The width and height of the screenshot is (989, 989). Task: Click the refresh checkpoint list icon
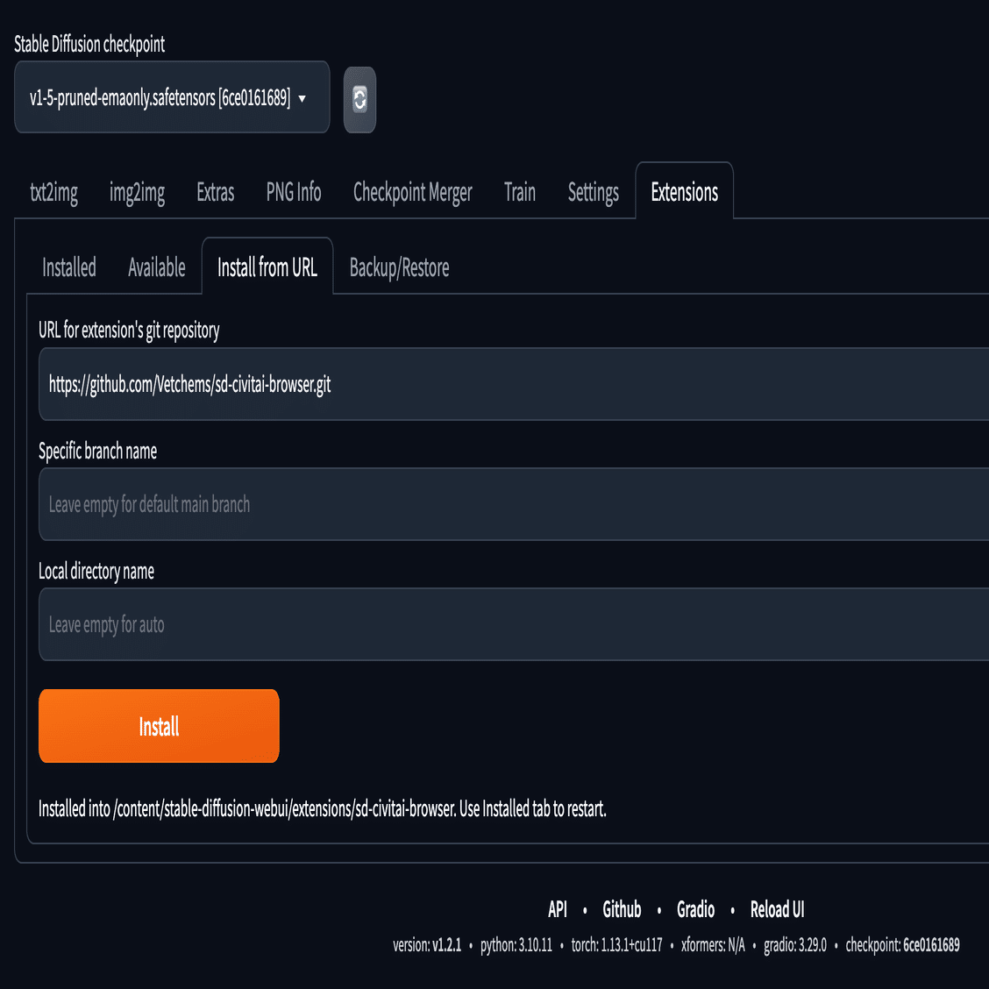pos(359,99)
